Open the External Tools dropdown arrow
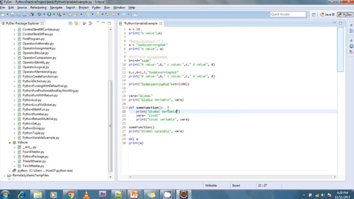 click(x=64, y=14)
